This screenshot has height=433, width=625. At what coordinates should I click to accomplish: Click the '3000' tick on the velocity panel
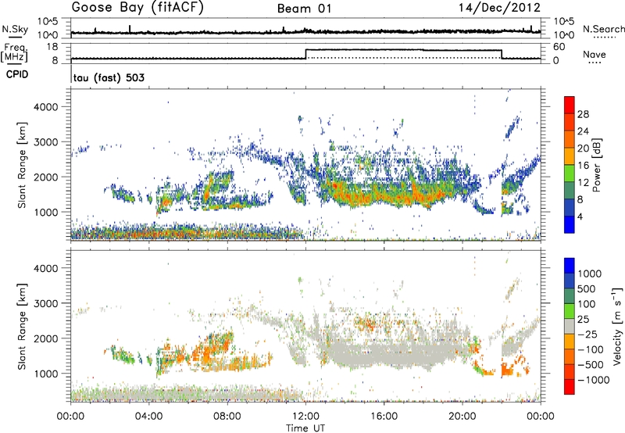point(45,303)
